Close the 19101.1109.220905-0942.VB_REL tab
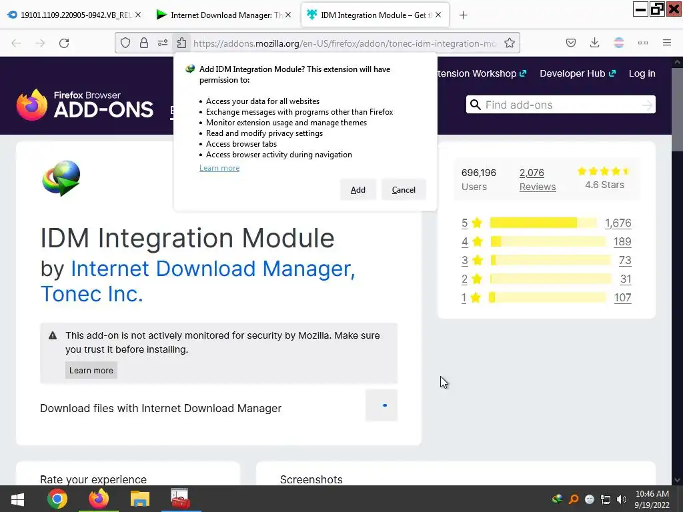 click(x=138, y=15)
